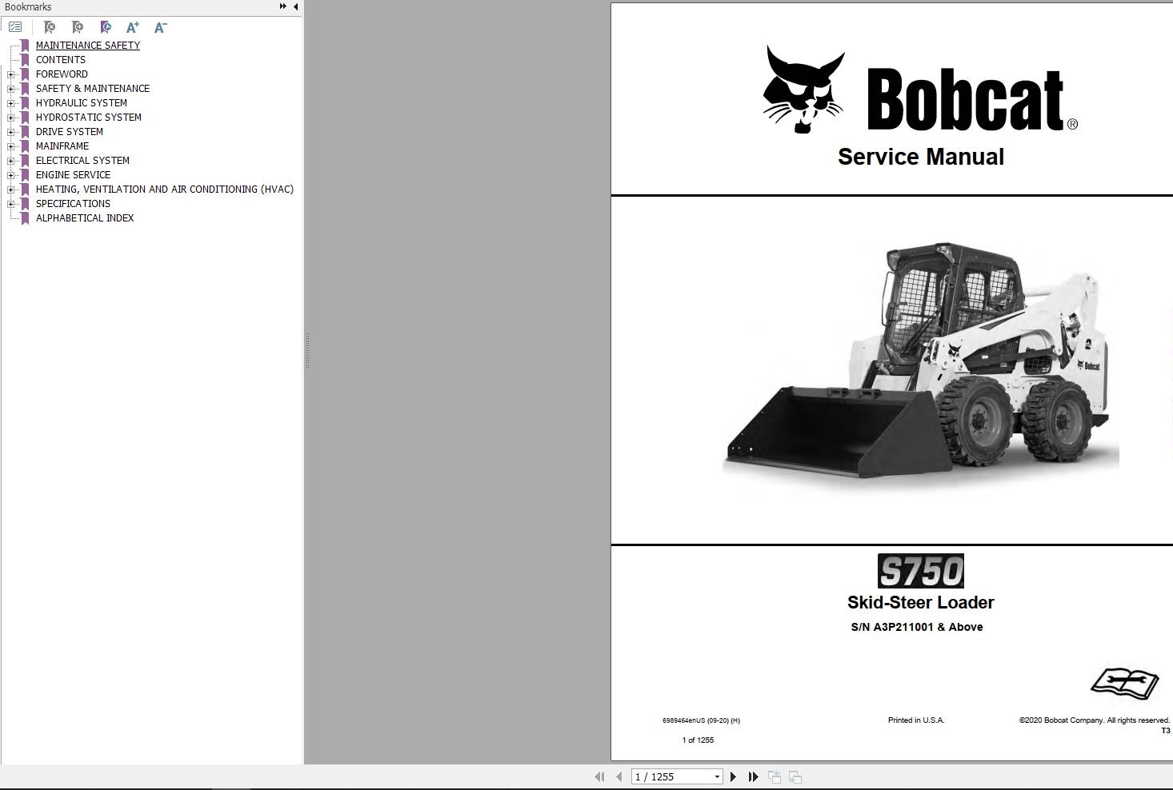The width and height of the screenshot is (1173, 790).
Task: Click the 'Bookmarks' panel title
Action: [28, 7]
